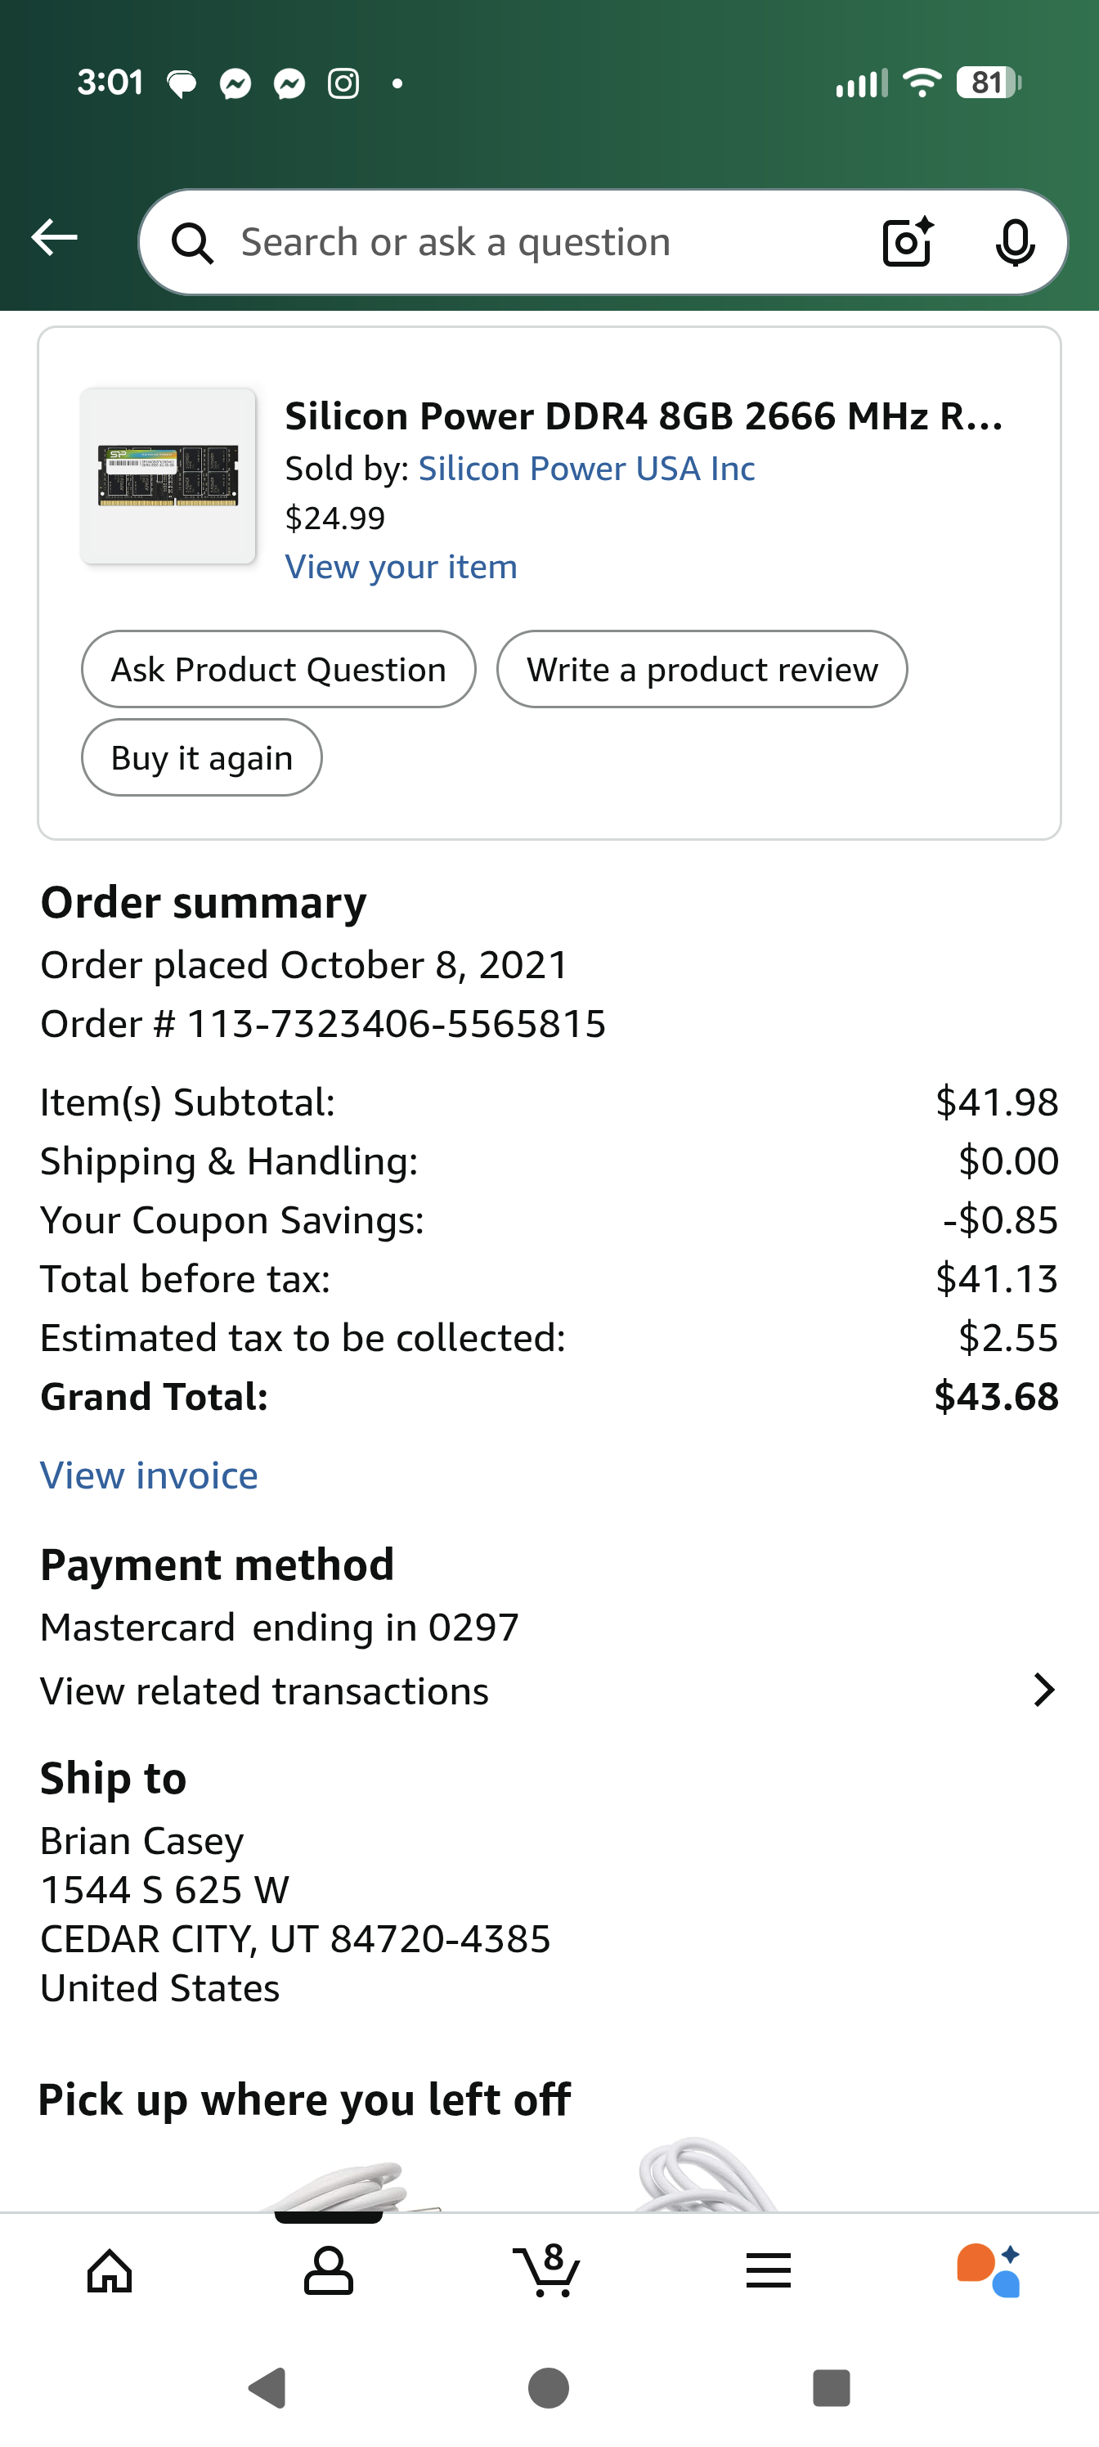
Task: Tap the Silicon Power RAM thumbnail
Action: 168,477
